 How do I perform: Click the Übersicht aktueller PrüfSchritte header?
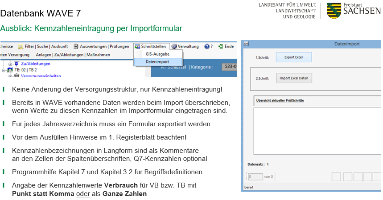pos(280,100)
